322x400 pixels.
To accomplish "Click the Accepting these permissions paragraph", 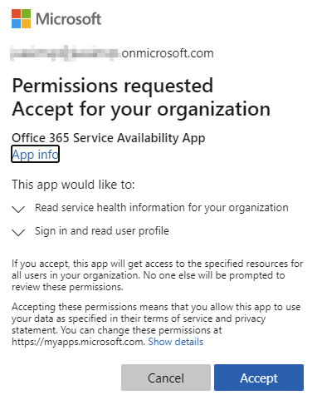I will [x=156, y=324].
